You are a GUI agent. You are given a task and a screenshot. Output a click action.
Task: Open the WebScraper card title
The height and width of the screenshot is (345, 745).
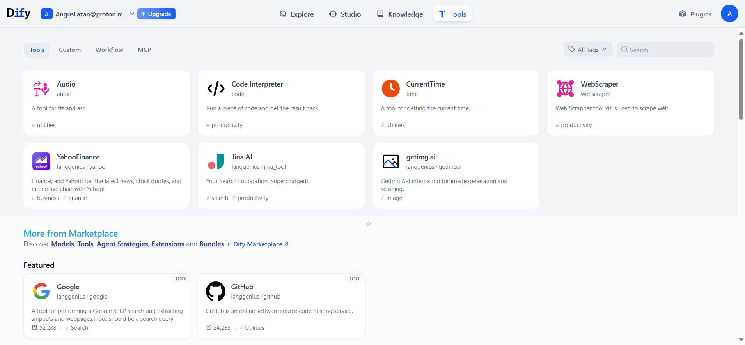pyautogui.click(x=600, y=84)
